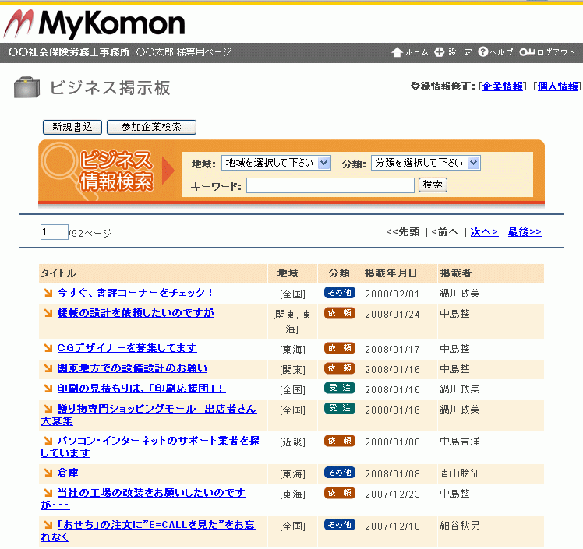The image size is (583, 549).
Task: Expand the 分類 category dropdown
Action: [x=426, y=163]
